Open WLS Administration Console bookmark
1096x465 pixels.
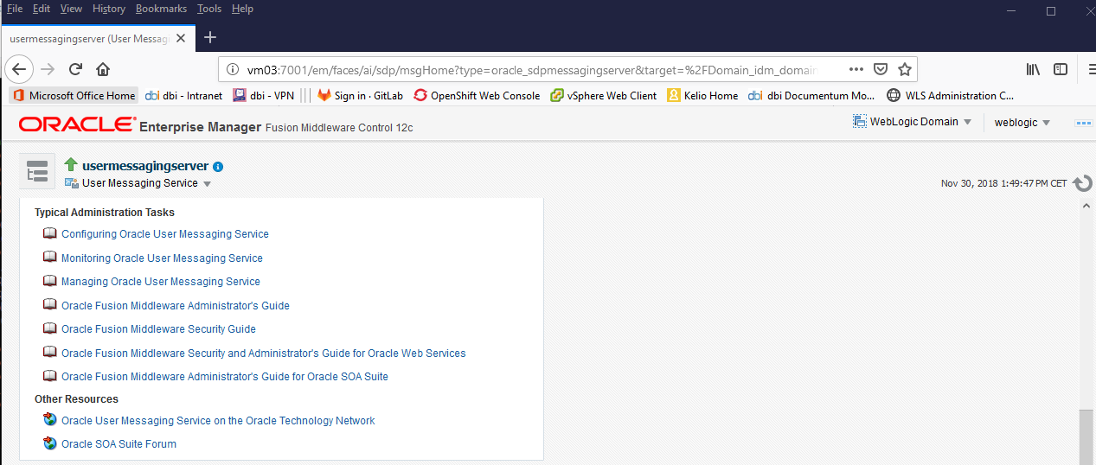click(x=951, y=96)
